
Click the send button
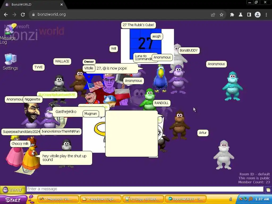13,190
